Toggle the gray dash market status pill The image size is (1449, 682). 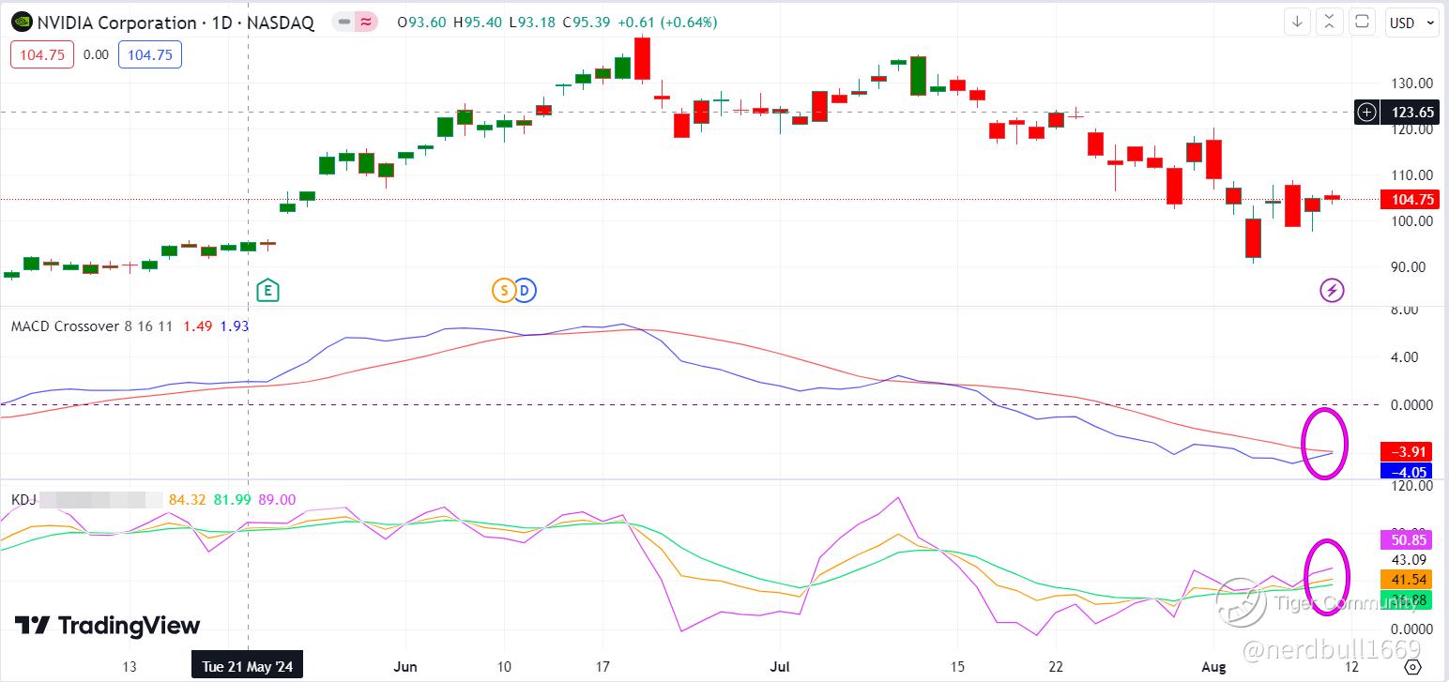click(x=344, y=22)
